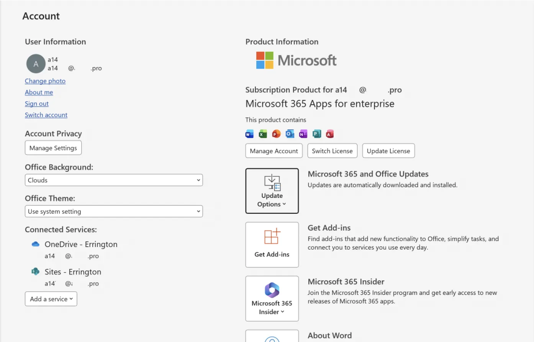Image resolution: width=534 pixels, height=342 pixels.
Task: Expand the Add a service menu
Action: (x=51, y=299)
